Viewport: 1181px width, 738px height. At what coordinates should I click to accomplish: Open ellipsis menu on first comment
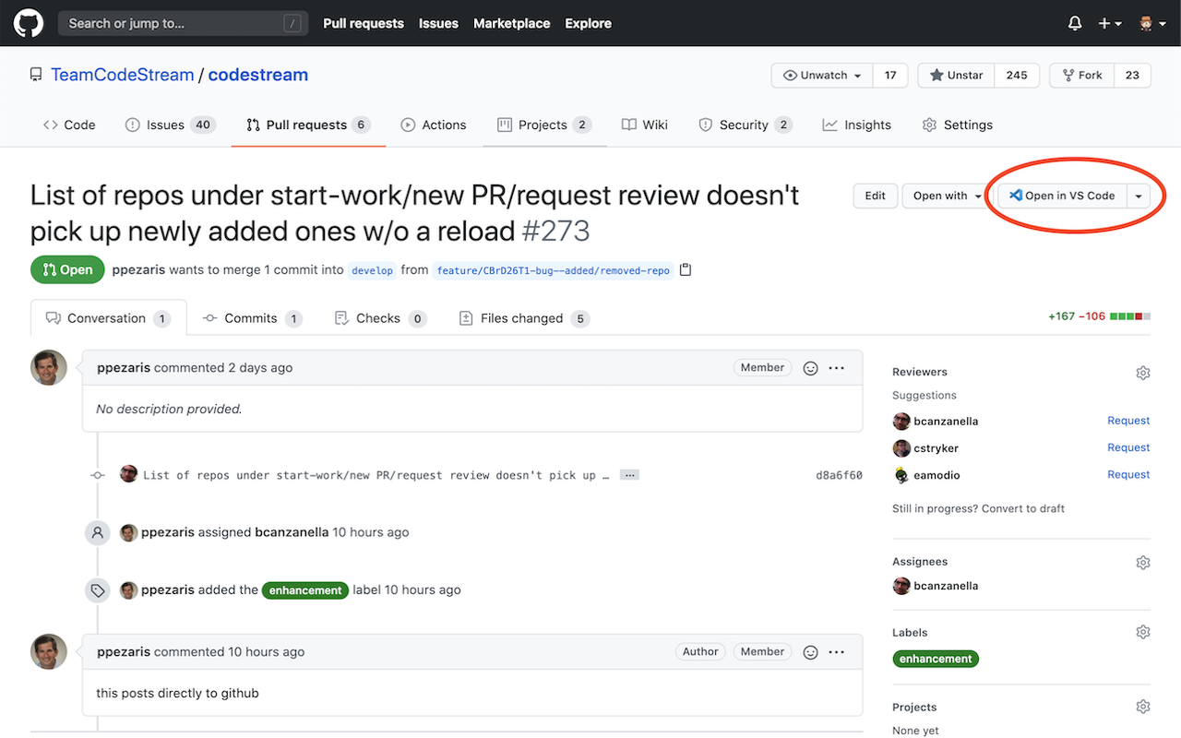837,368
